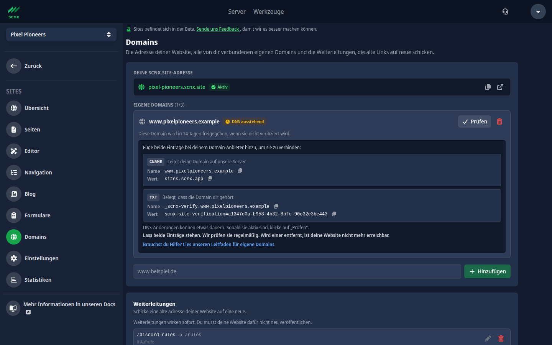Copy the TXT record name
The width and height of the screenshot is (552, 345).
point(276,206)
